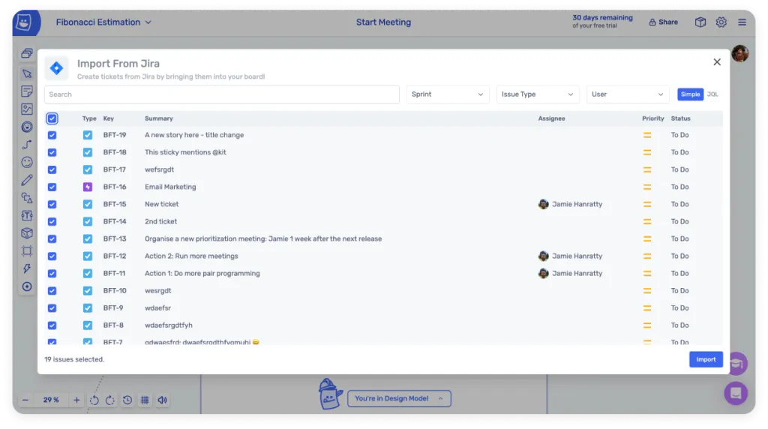Open the Sprint filter dropdown
The width and height of the screenshot is (768, 429).
pyautogui.click(x=448, y=94)
